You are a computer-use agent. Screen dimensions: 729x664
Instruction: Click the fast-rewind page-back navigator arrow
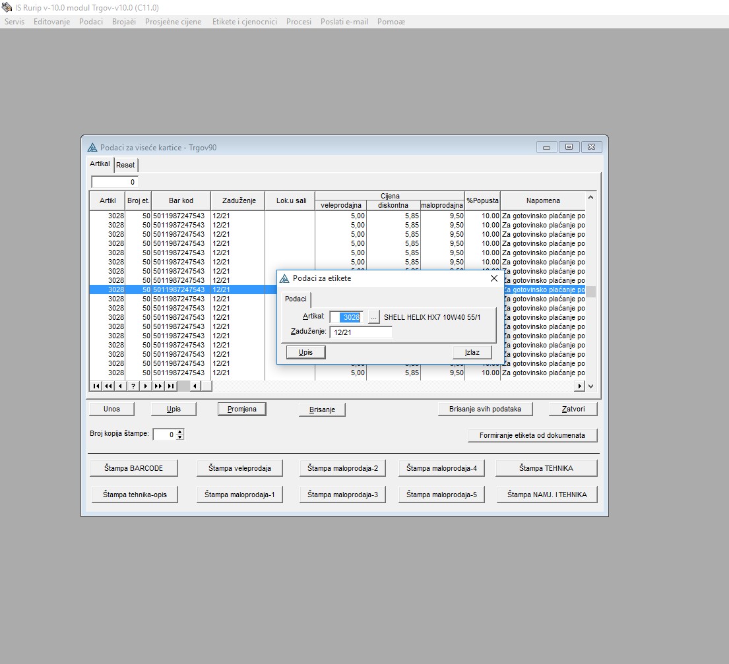tap(108, 386)
